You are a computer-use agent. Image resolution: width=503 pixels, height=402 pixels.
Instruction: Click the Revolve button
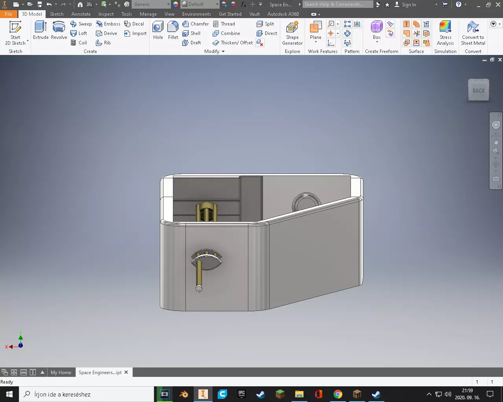(x=59, y=30)
